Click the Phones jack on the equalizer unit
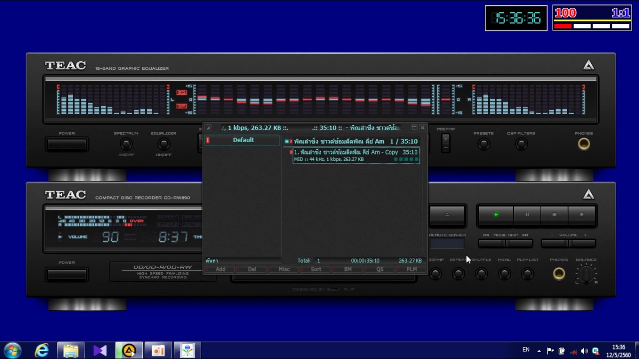The width and height of the screenshot is (639, 359). pyautogui.click(x=584, y=144)
